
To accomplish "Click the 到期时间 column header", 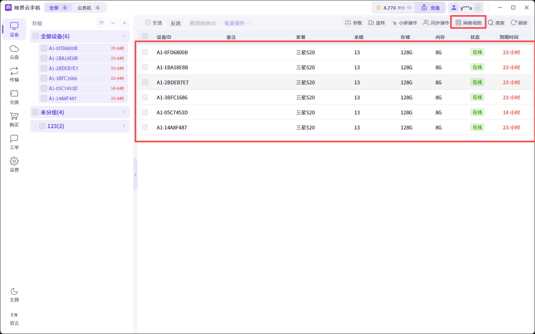I will click(509, 37).
